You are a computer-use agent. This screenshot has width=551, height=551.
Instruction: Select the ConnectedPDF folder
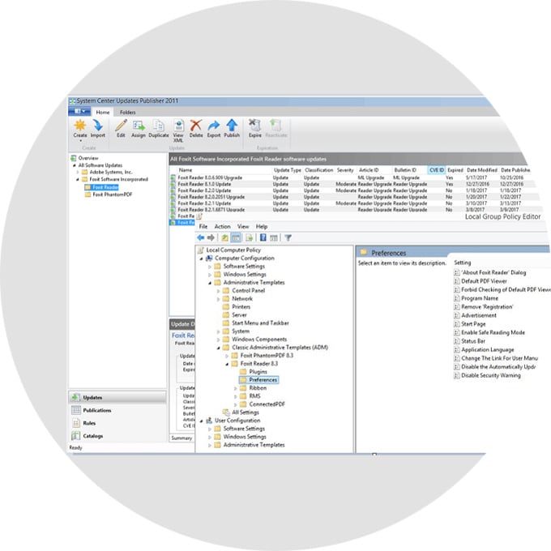coord(267,404)
